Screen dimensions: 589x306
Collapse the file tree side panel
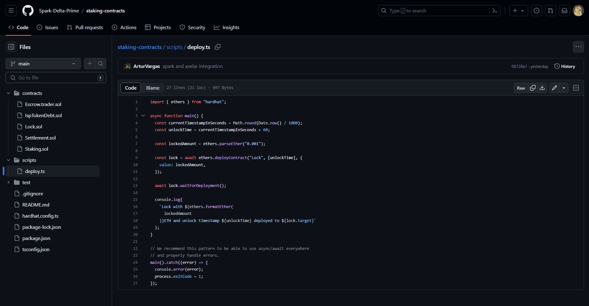[11, 47]
